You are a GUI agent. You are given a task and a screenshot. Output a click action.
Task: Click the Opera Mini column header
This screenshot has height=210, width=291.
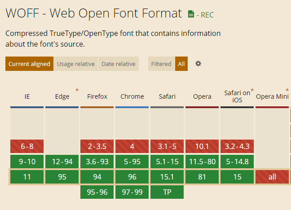(x=272, y=96)
